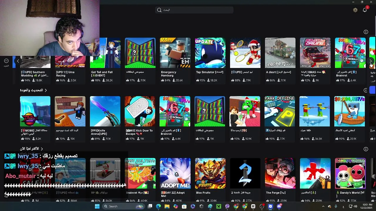Expand the التحديث والعودة section
Viewport: 376px width, 211px height.
[33, 90]
